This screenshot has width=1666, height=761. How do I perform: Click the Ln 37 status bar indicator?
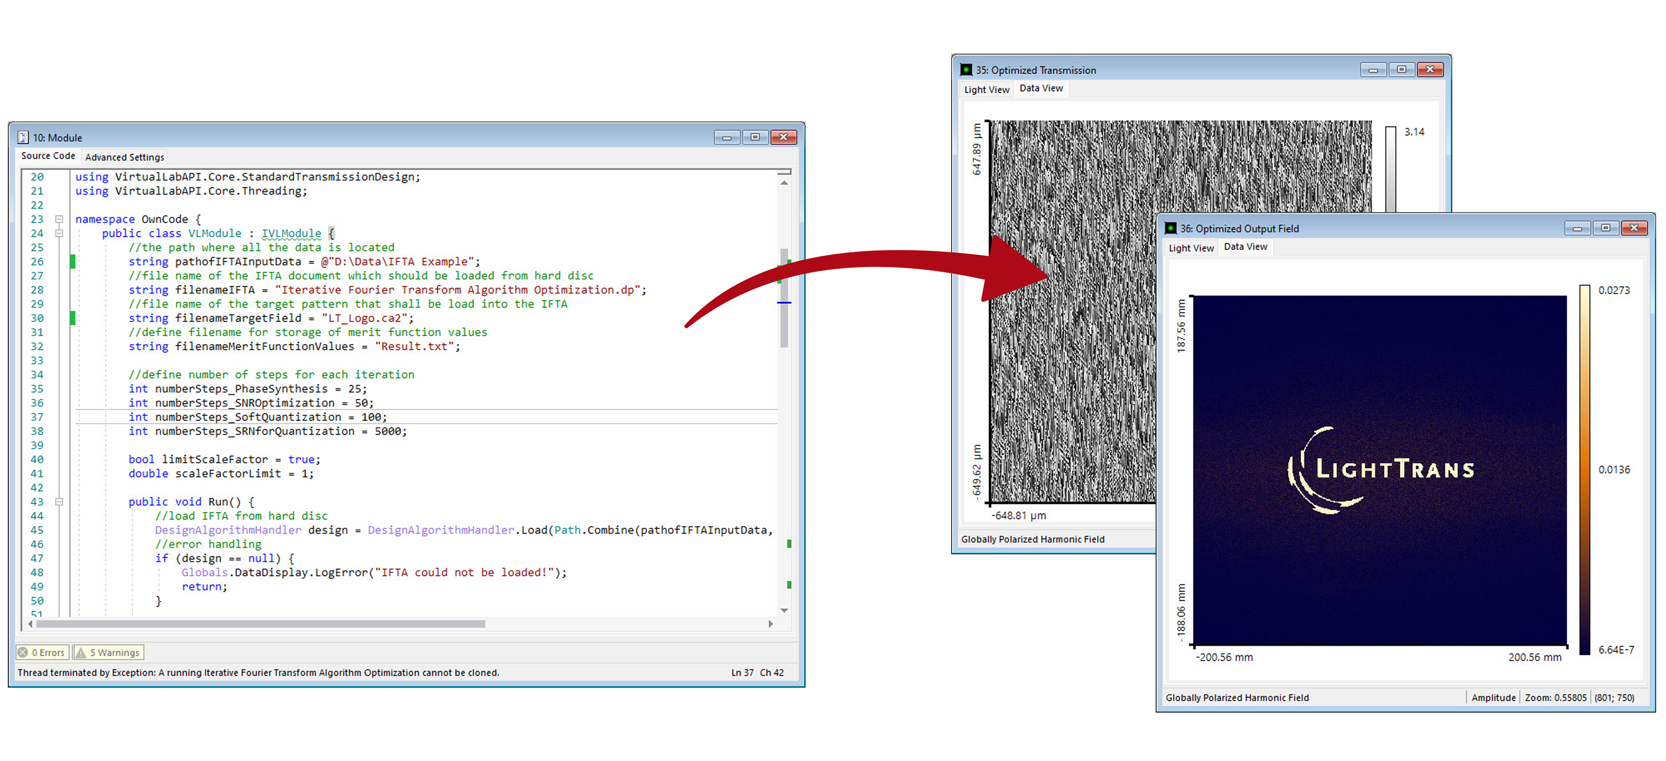click(742, 673)
